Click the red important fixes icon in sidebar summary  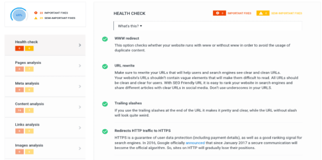click(x=36, y=13)
